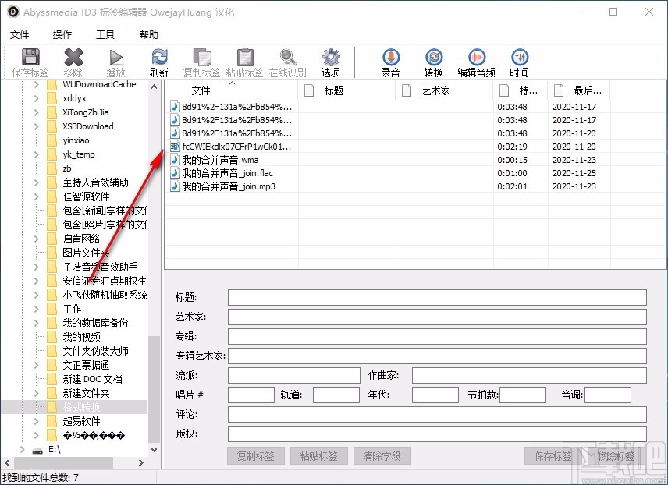This screenshot has height=485, width=668.
Task: Expand the 超易软件 tree node
Action: click(37, 421)
